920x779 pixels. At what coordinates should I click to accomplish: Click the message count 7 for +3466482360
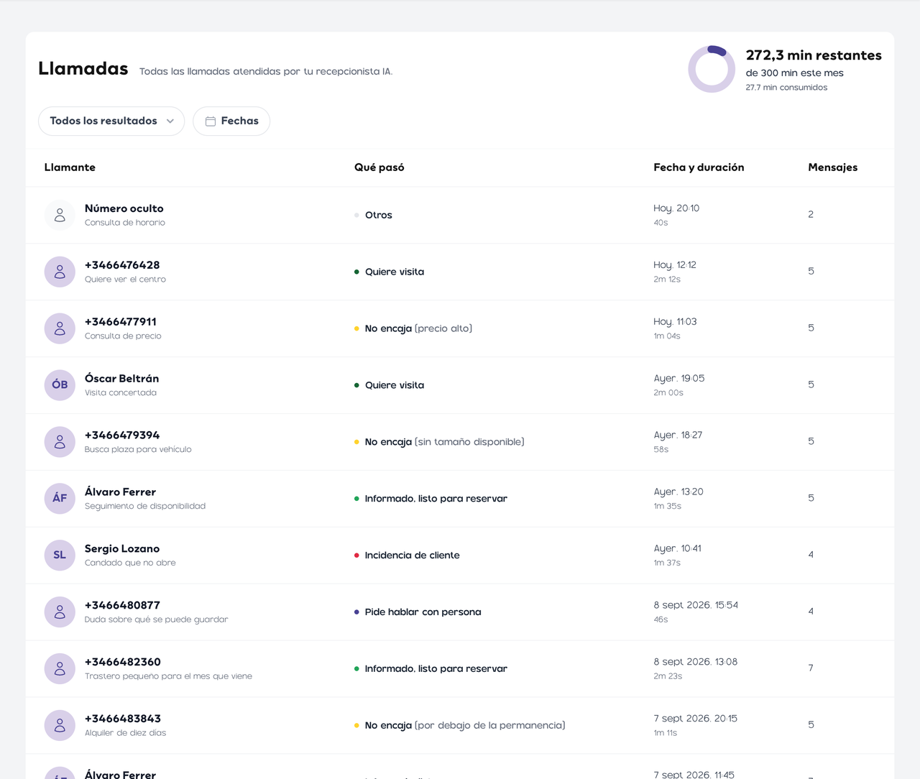[x=811, y=668]
